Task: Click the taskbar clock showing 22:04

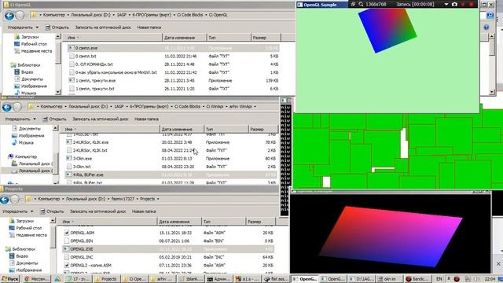Action: (490, 279)
